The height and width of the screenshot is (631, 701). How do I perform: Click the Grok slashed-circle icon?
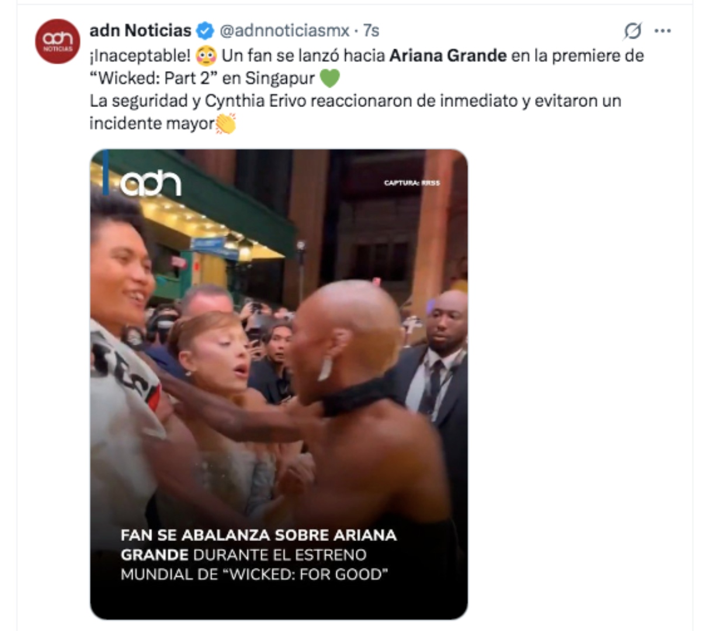632,30
